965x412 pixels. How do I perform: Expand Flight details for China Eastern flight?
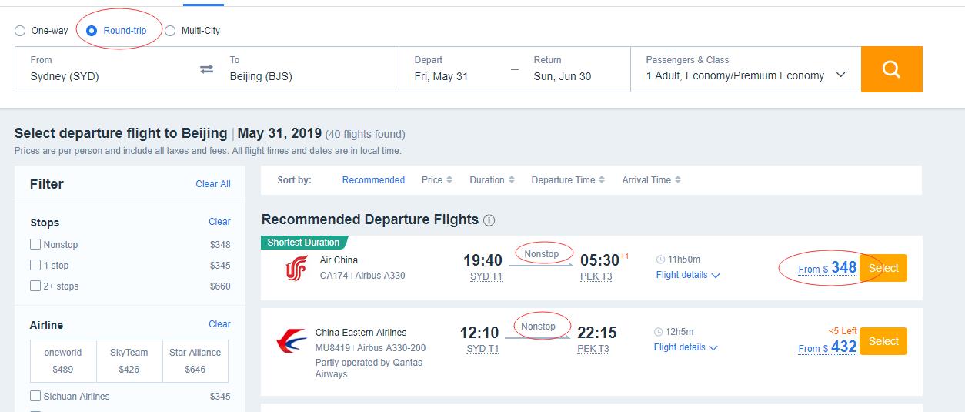click(x=686, y=347)
